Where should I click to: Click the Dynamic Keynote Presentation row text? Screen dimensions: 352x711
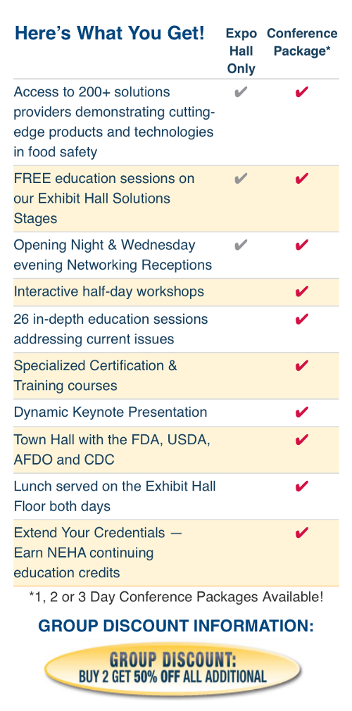pyautogui.click(x=111, y=413)
